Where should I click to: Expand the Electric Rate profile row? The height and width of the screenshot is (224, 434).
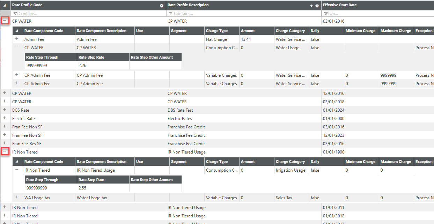(5, 118)
